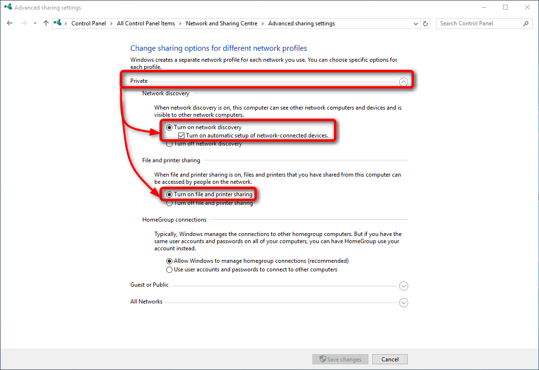The image size is (539, 370).
Task: Click the network icon in the address bar
Action: coord(58,23)
